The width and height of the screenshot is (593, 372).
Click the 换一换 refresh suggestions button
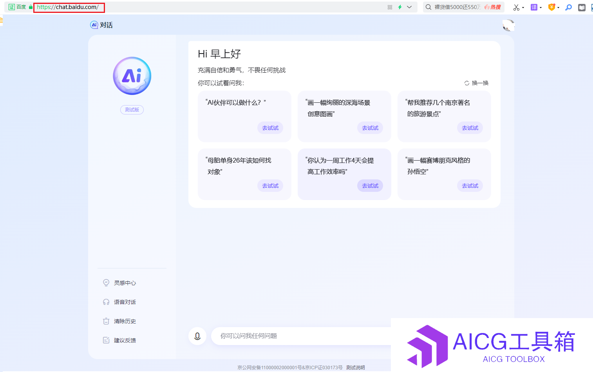pos(476,83)
